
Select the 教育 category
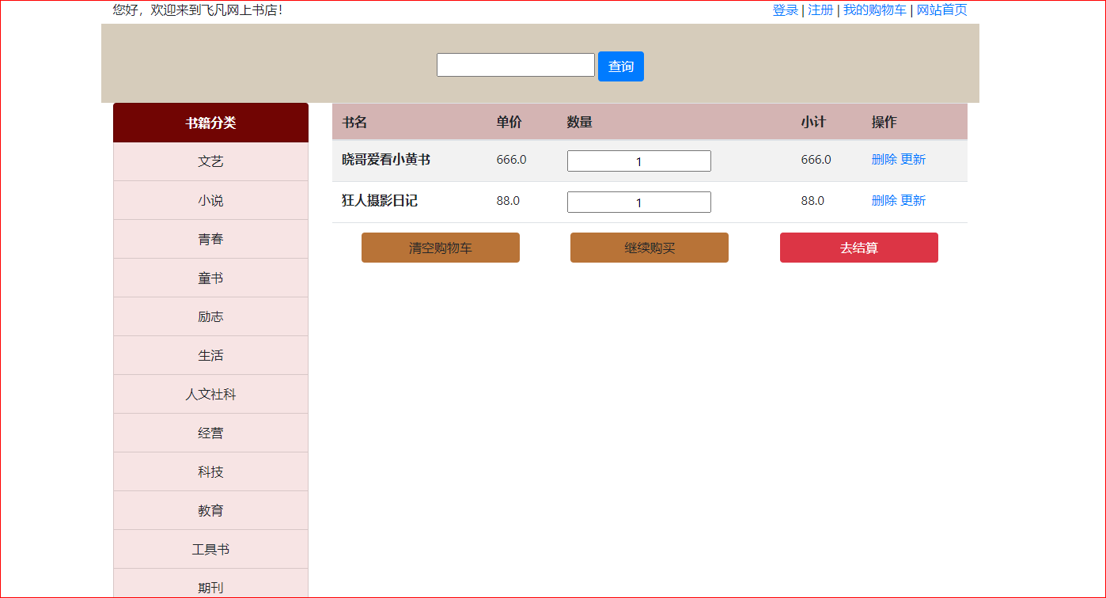coord(210,510)
